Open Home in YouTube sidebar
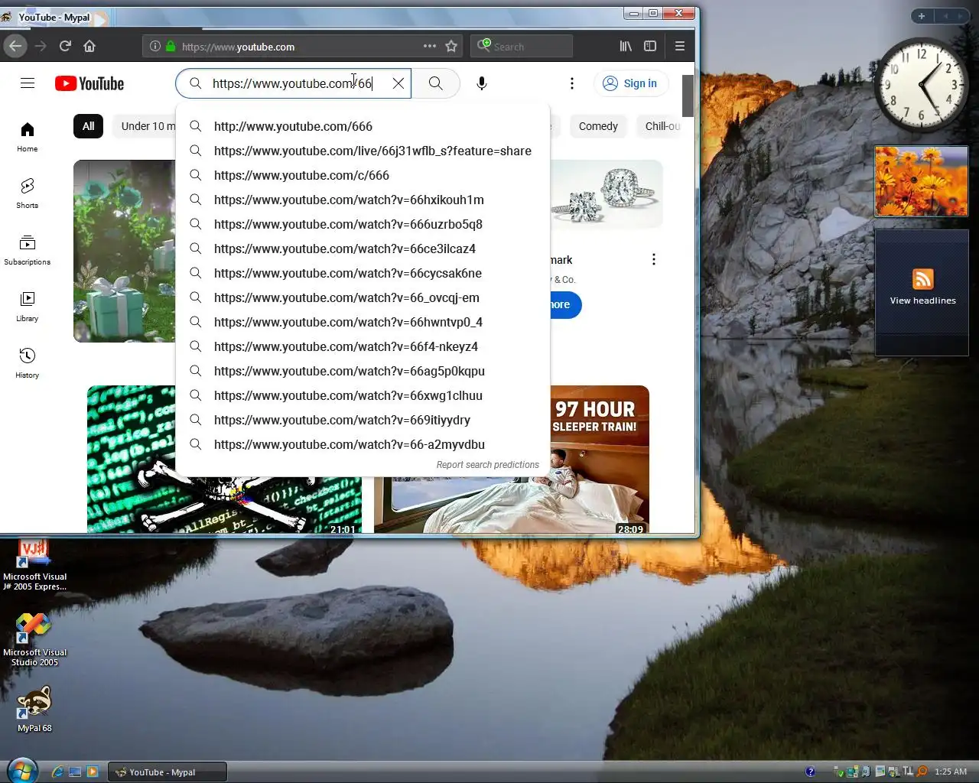The image size is (979, 783). [x=28, y=137]
